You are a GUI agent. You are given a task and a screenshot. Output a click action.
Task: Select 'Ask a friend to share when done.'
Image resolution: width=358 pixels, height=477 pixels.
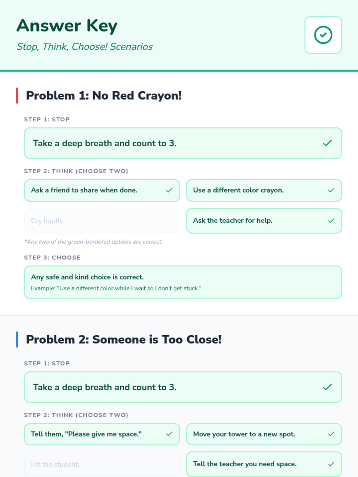pyautogui.click(x=84, y=190)
